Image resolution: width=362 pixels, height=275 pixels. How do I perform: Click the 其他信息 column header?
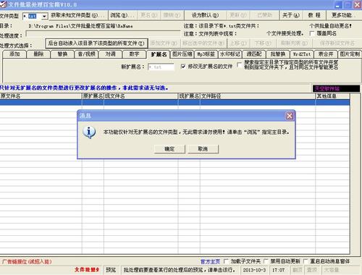332,96
